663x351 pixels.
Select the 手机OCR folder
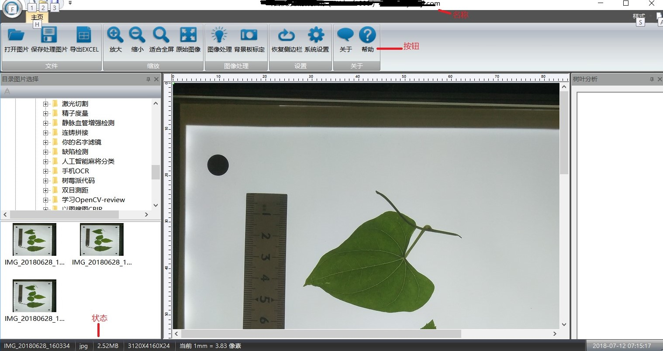(x=75, y=171)
